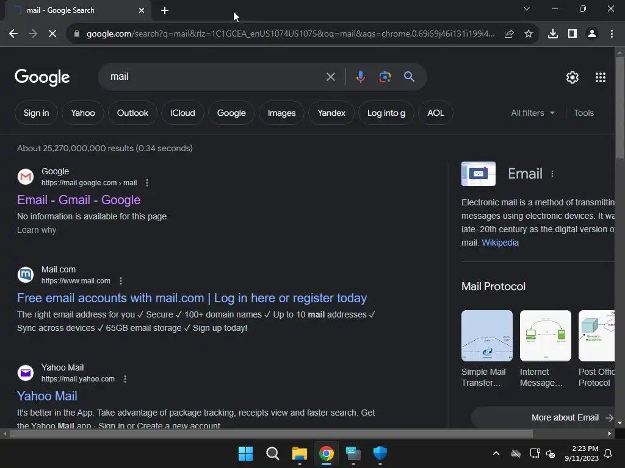
Task: Open Chrome three-dot menu
Action: pyautogui.click(x=612, y=34)
